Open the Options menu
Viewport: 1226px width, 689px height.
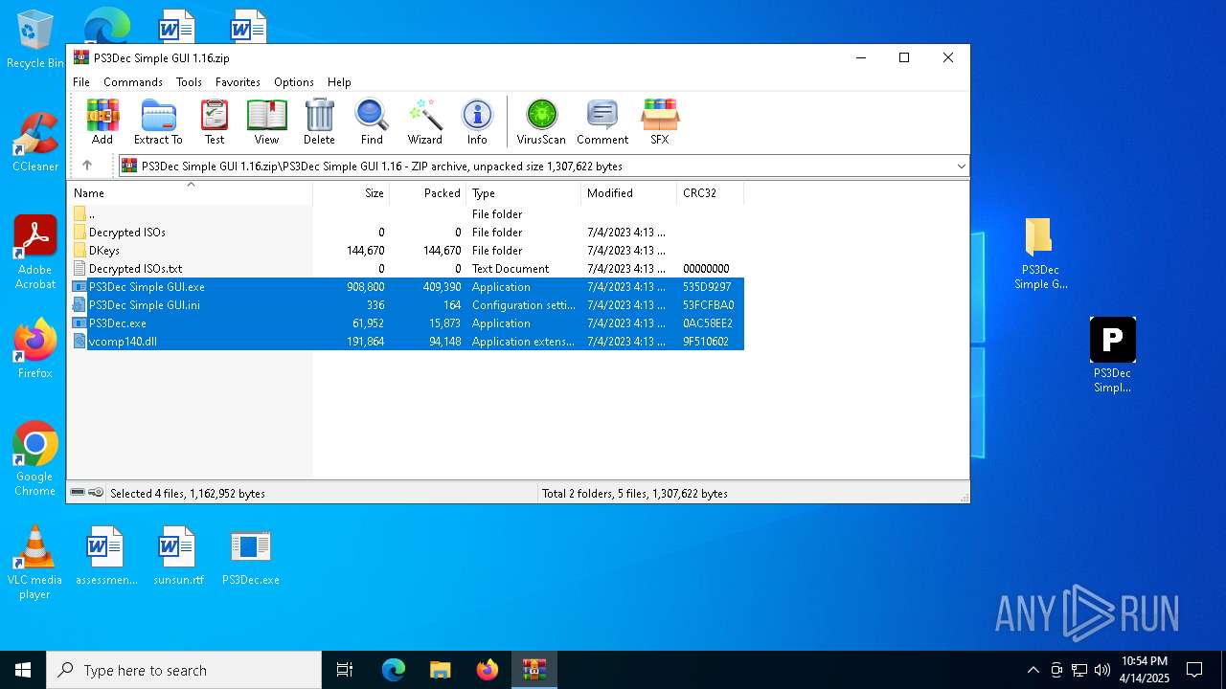pos(294,82)
